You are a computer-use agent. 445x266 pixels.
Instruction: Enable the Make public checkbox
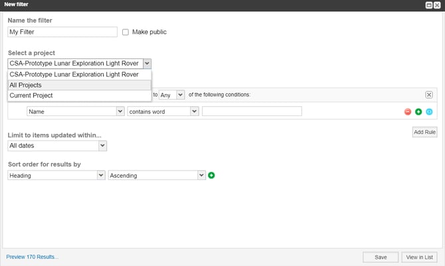[126, 32]
